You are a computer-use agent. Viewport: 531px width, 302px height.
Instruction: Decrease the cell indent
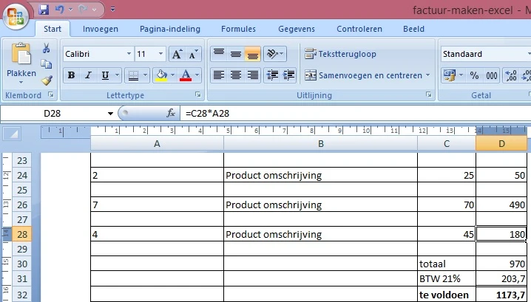coord(272,75)
